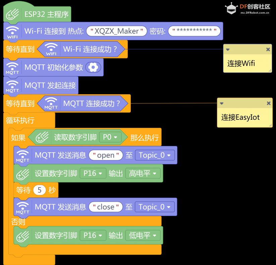
Task: Click the MQTT icon on the MQTT 初始化参数 block
Action: 12,68
